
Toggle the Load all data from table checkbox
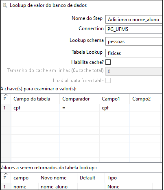(x=108, y=81)
